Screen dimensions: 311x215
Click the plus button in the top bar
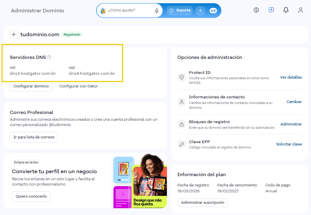coord(200,11)
